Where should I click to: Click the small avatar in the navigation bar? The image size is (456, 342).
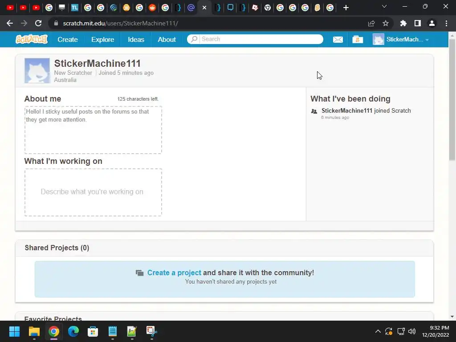tap(379, 39)
